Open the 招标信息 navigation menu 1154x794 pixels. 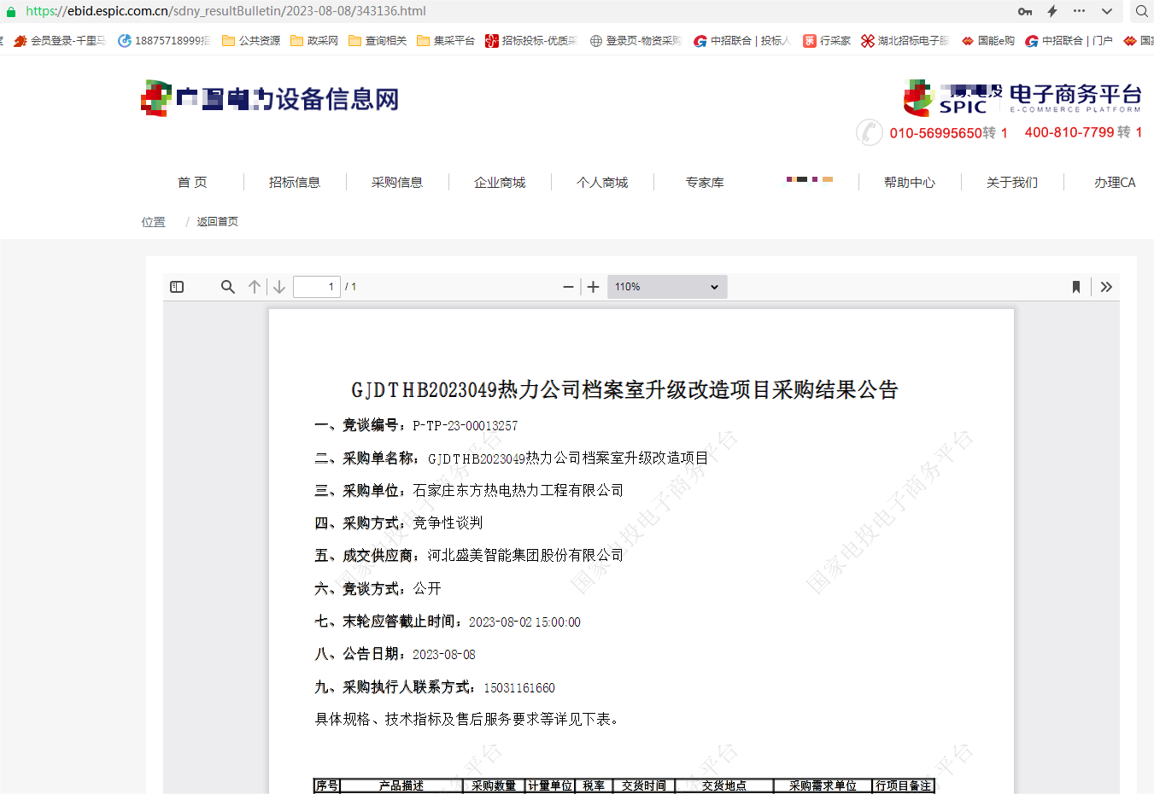pyautogui.click(x=295, y=183)
